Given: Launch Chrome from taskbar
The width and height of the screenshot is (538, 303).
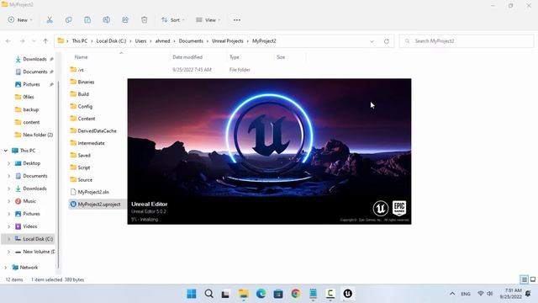Looking at the screenshot, I should [295, 294].
